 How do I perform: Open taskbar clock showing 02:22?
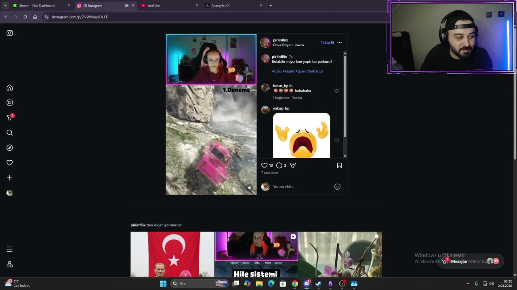506,284
